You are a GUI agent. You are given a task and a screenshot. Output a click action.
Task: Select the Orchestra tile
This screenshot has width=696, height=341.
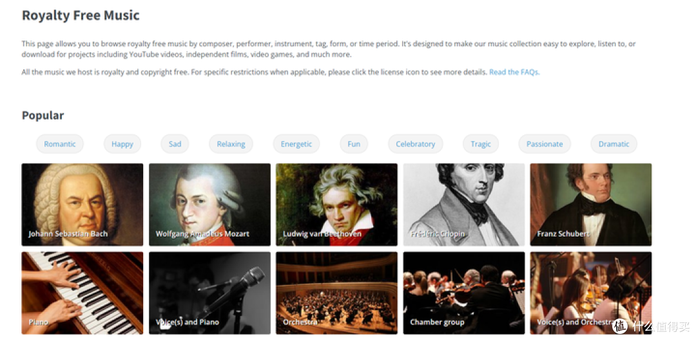(336, 293)
